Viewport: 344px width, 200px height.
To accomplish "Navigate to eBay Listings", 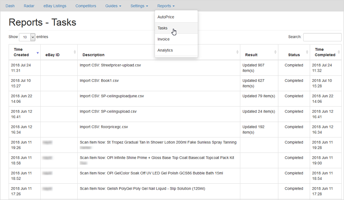I will pyautogui.click(x=55, y=6).
